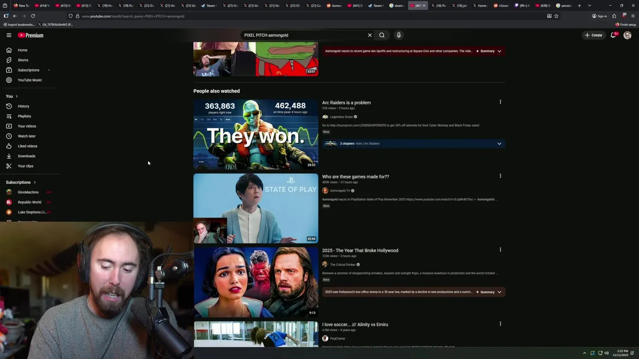Open more options for Arc Raiders video
This screenshot has width=639, height=359.
500,102
